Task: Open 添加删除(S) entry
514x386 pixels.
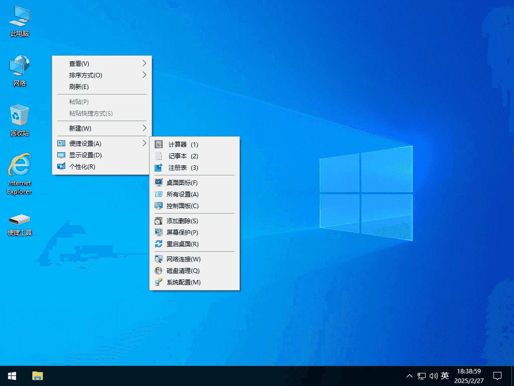Action: click(195, 221)
